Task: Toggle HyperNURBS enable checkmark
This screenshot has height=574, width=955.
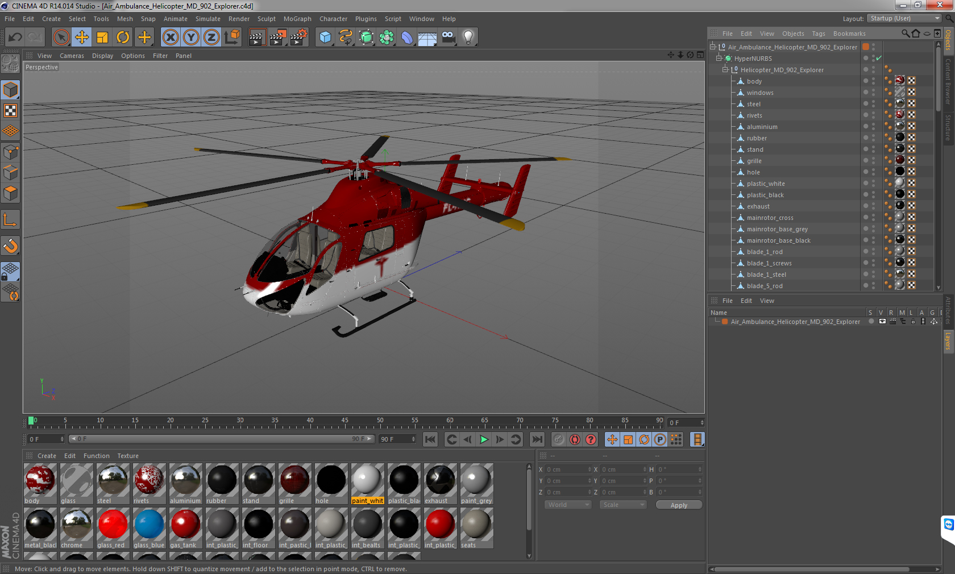Action: [x=879, y=59]
